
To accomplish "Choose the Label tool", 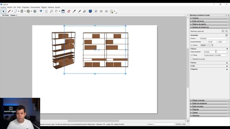I will pos(51,11).
